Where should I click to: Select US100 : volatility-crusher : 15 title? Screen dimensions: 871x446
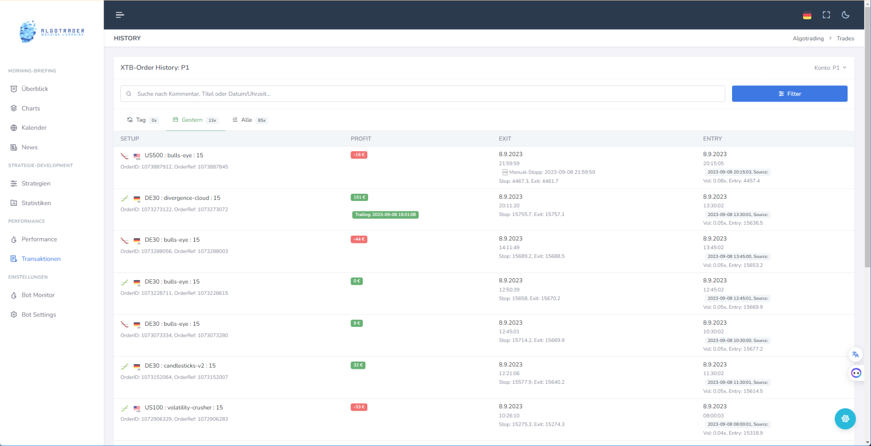184,408
